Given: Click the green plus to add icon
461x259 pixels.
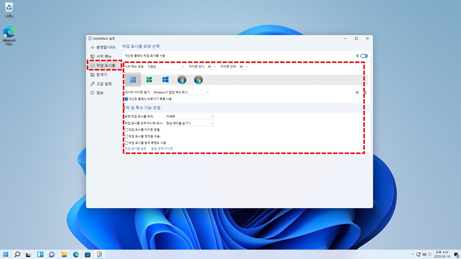Looking at the screenshot, I should coord(357,92).
